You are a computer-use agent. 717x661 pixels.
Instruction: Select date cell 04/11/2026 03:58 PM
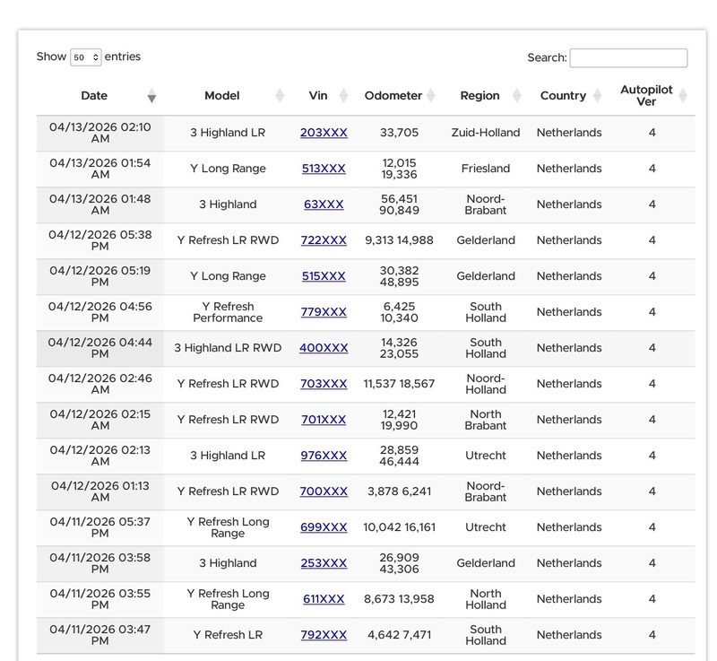(100, 563)
